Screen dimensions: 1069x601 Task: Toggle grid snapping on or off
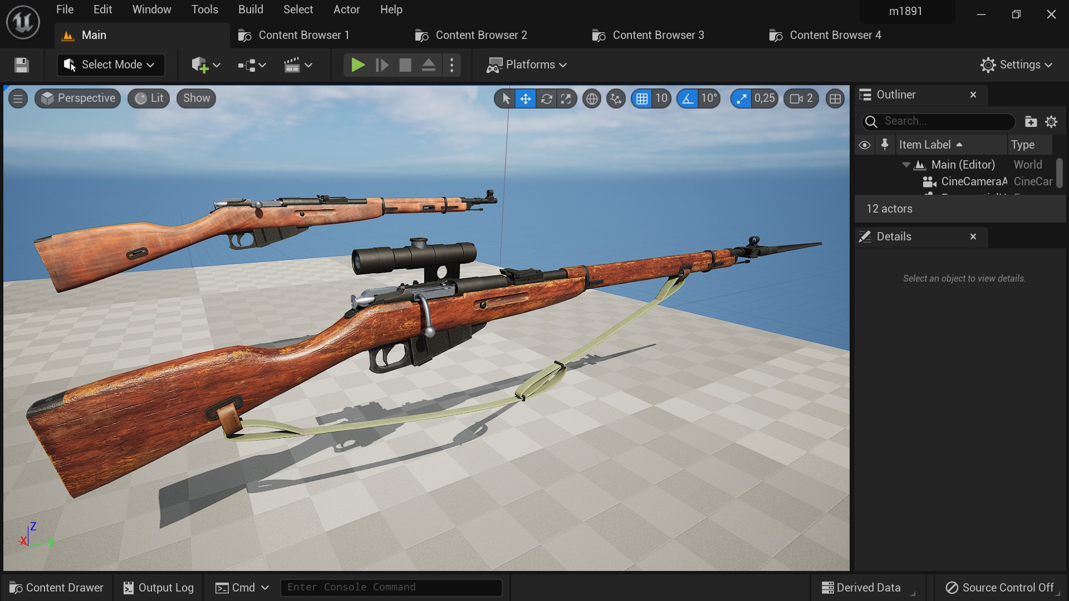(x=642, y=98)
